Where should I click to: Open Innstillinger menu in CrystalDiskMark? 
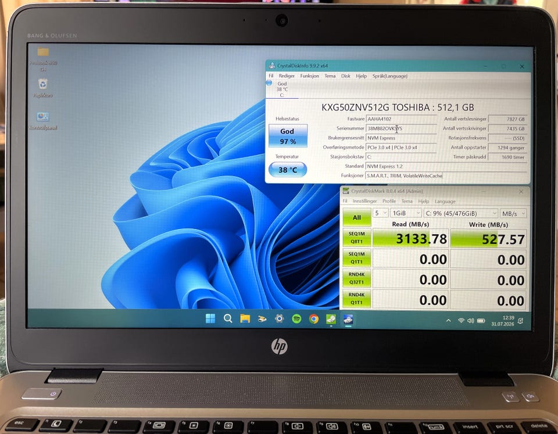pos(364,201)
